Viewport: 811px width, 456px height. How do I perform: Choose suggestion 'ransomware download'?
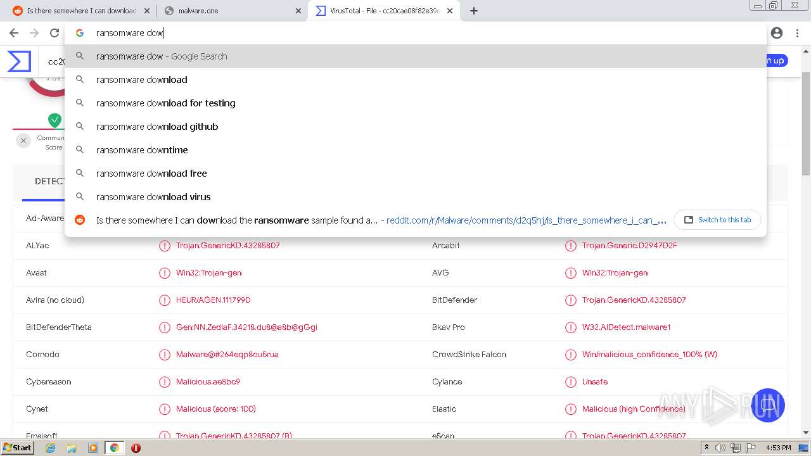point(416,80)
